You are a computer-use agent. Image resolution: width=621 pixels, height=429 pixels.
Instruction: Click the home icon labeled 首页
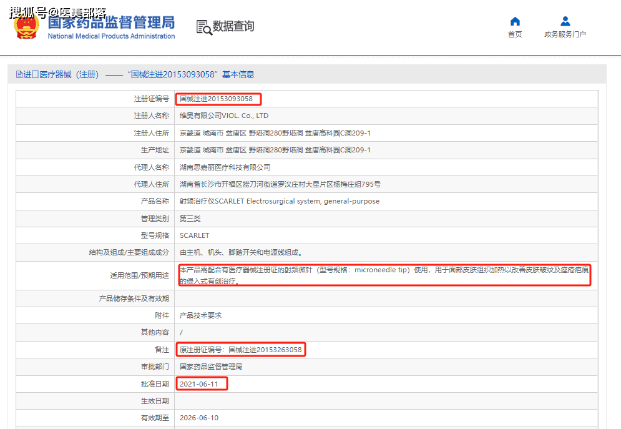(x=515, y=21)
